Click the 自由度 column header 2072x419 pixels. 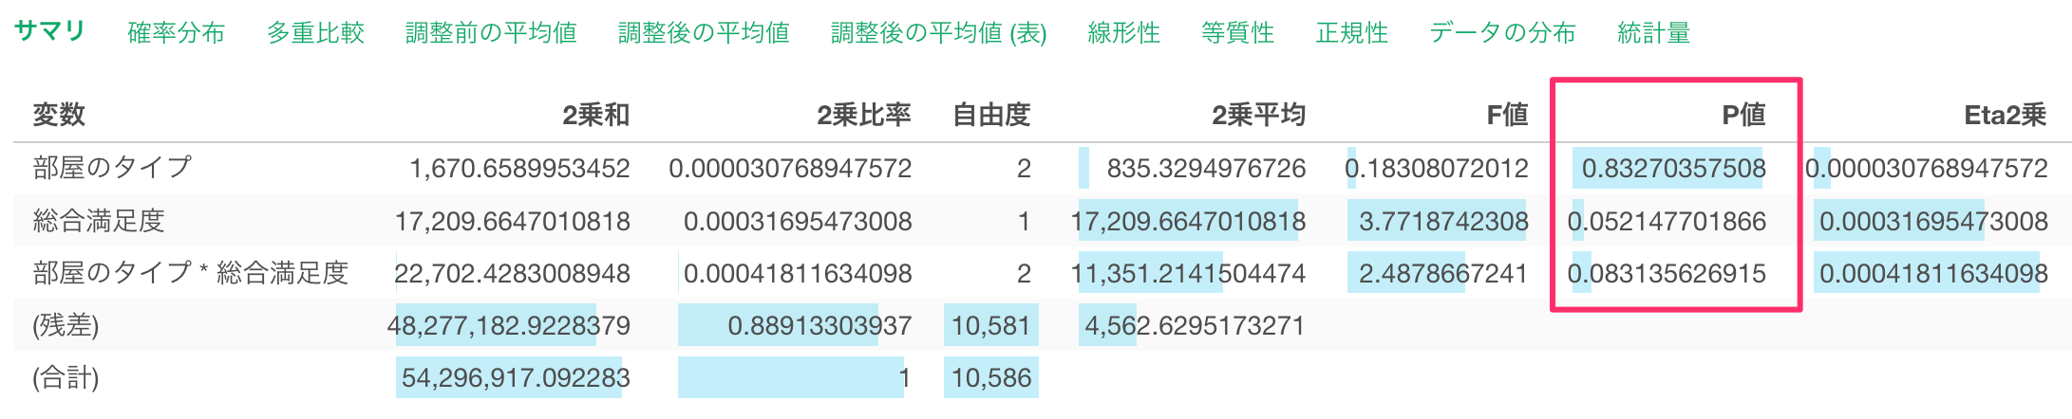tap(991, 115)
